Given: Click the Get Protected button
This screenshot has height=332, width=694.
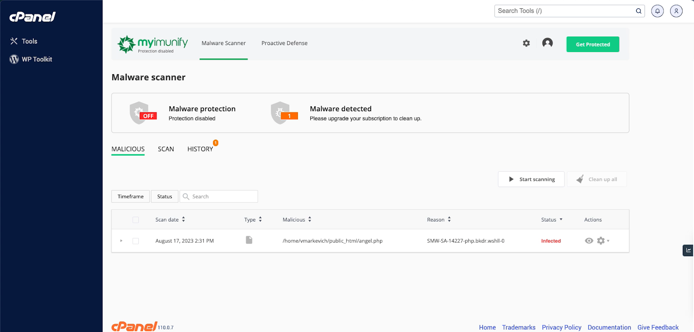Looking at the screenshot, I should (593, 44).
